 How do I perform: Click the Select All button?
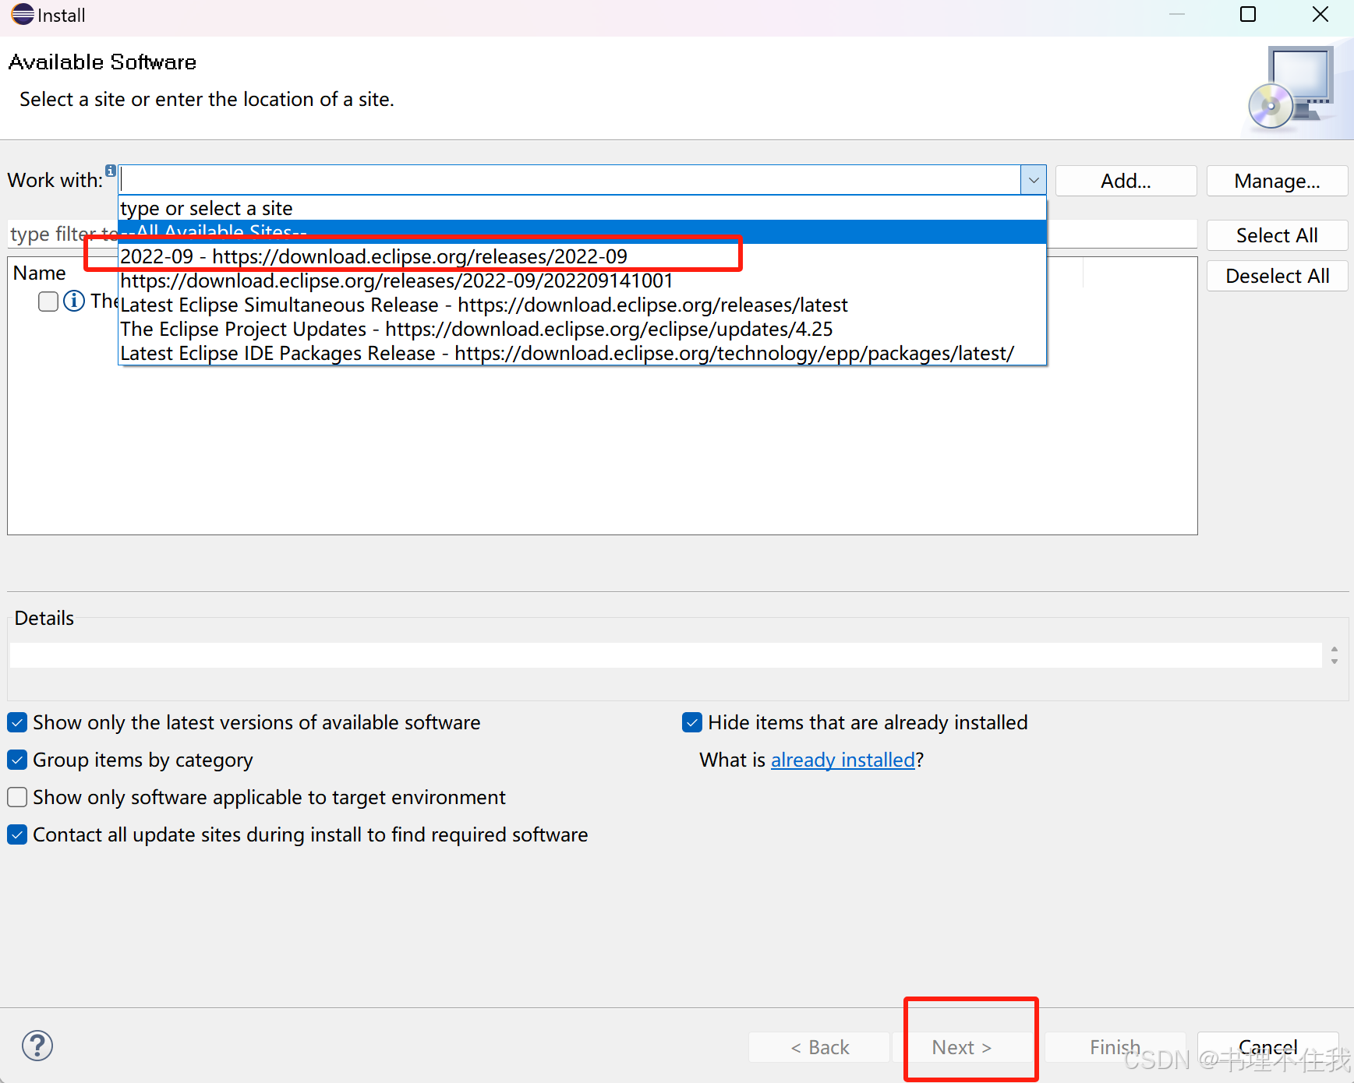[1276, 235]
